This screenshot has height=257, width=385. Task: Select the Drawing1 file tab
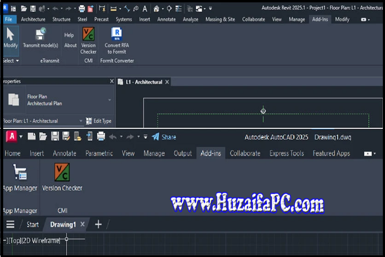63,224
